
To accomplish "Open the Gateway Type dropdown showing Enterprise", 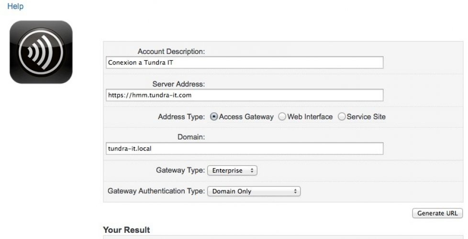I will pos(232,170).
